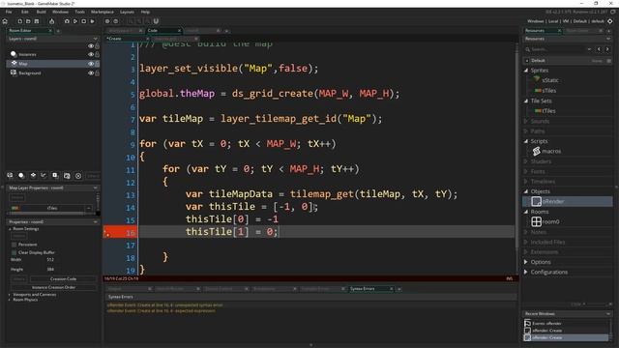
Task: Go to previous search result arrow in Resources
Action: [x=599, y=49]
